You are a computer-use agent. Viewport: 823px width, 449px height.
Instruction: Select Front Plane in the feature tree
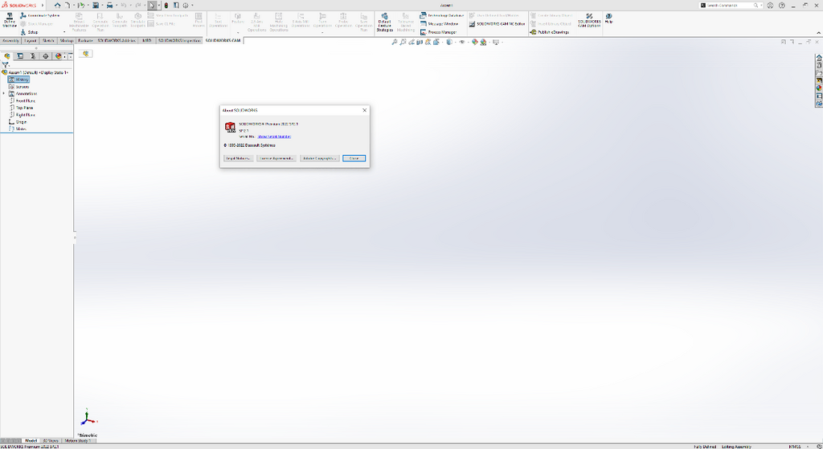[x=22, y=100]
